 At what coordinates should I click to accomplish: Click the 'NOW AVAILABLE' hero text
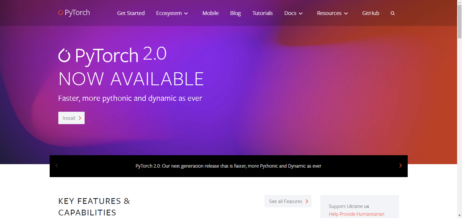pos(131,79)
